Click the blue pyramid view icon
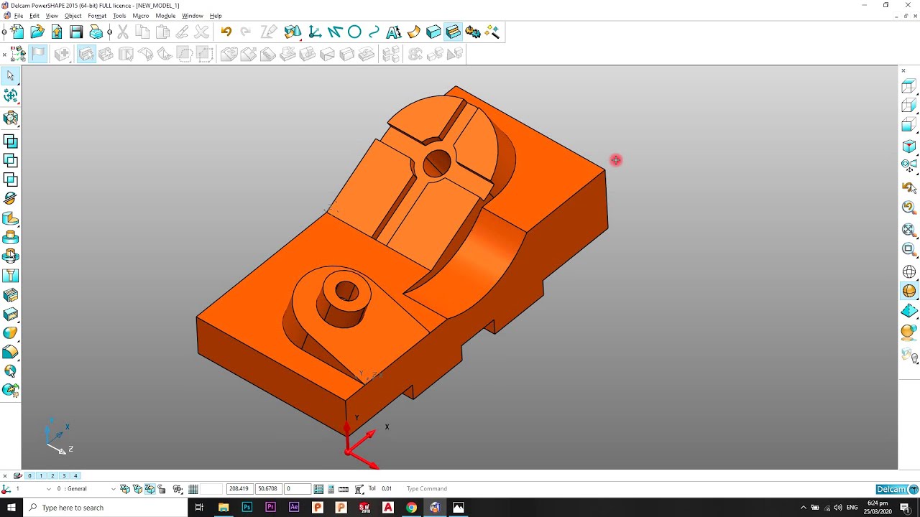The width and height of the screenshot is (920, 517). 909,311
